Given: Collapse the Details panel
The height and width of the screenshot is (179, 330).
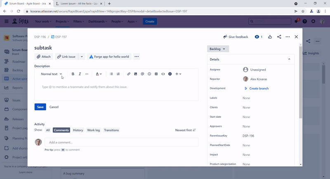Looking at the screenshot, I should point(289,59).
